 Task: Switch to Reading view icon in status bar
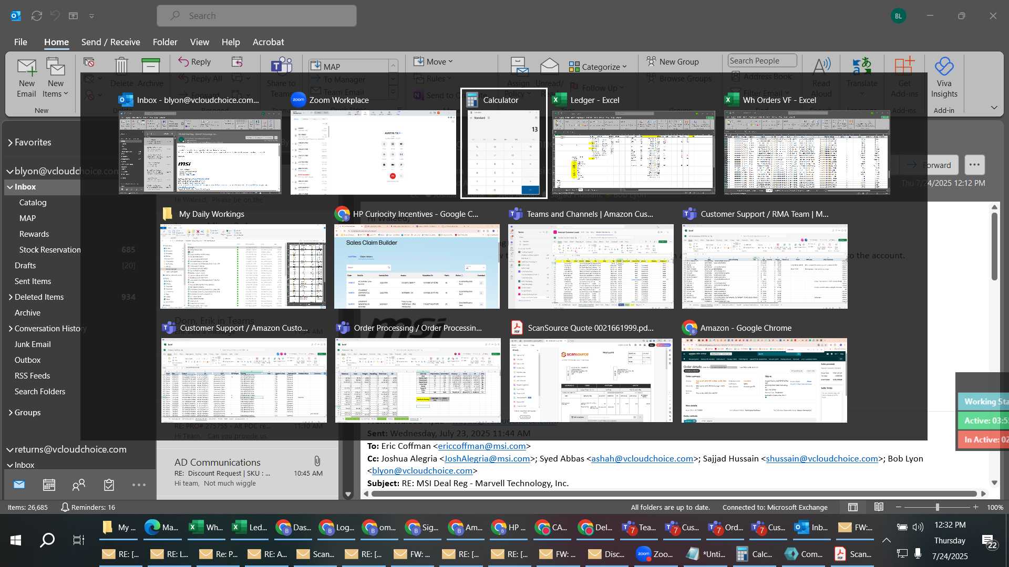point(879,507)
